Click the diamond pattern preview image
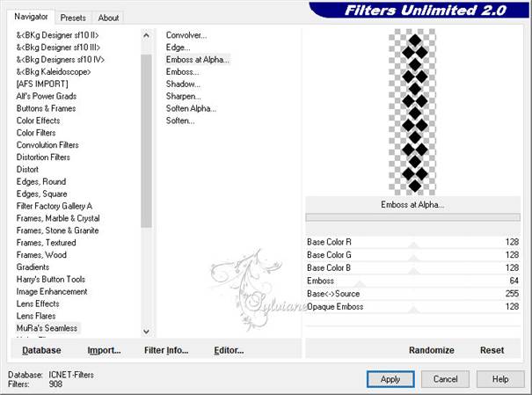This screenshot has height=395, width=532. pos(412,112)
